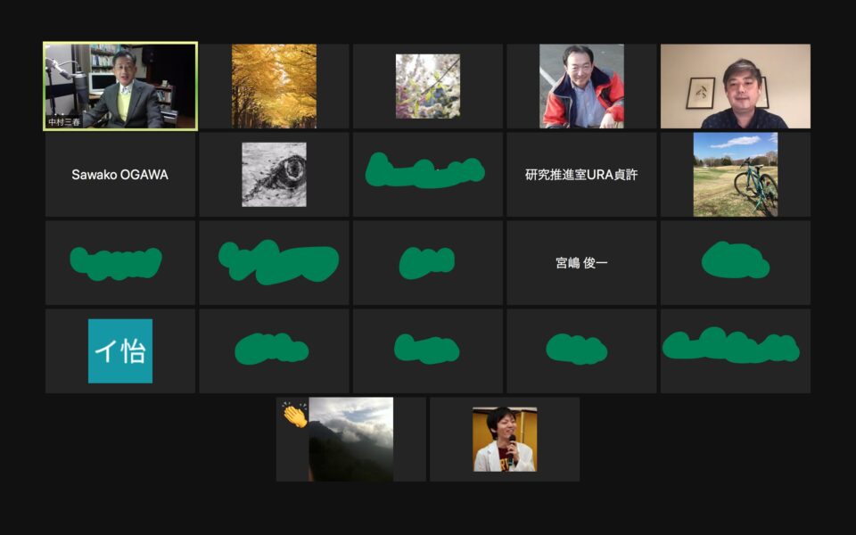
Task: Select the black-and-white sketch avatar tile
Action: point(274,175)
